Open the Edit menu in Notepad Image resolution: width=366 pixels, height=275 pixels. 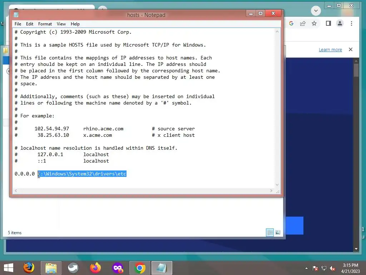pos(29,24)
